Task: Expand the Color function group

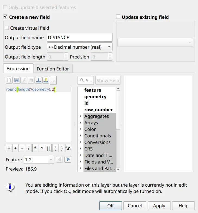Action: pos(81,129)
